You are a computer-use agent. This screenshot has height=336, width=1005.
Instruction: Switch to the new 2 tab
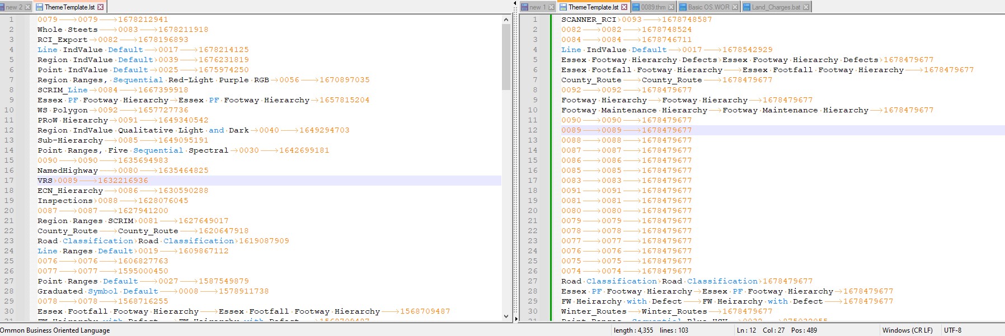click(13, 7)
